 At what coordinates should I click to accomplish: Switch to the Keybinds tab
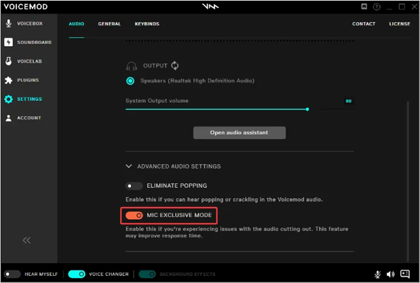147,24
